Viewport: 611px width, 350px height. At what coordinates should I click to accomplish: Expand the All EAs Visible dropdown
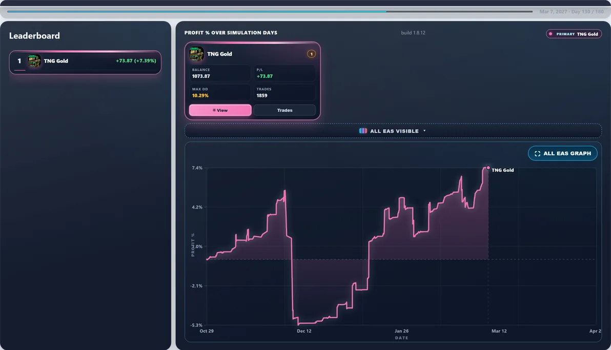(393, 131)
